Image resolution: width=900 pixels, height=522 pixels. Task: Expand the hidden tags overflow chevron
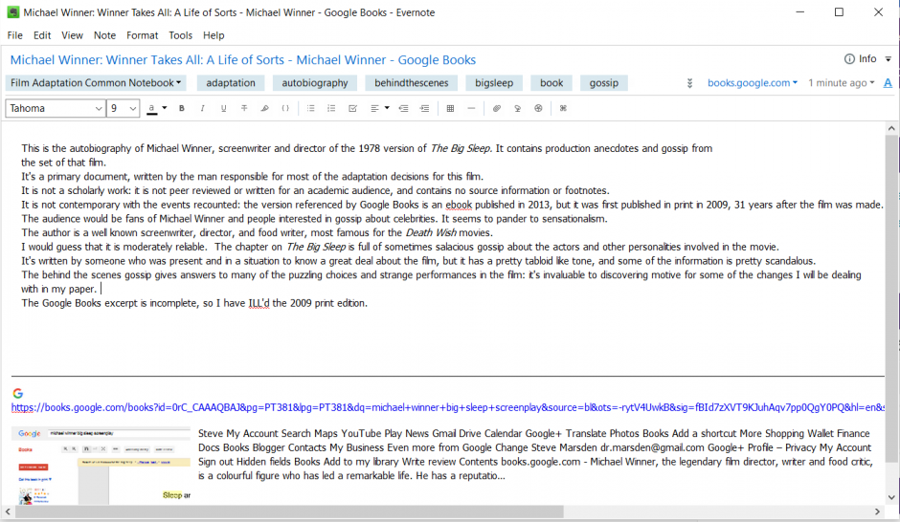click(689, 84)
